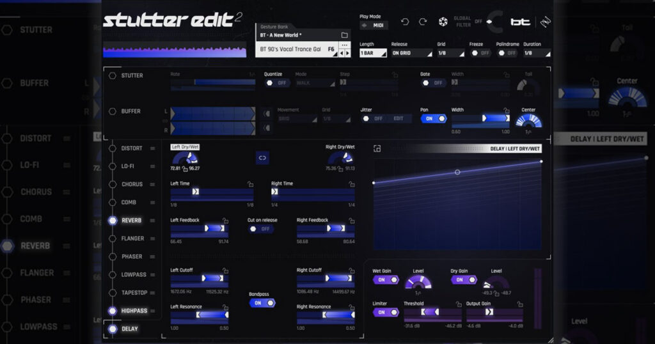Open the Gesture Bank folder icon

pyautogui.click(x=345, y=35)
